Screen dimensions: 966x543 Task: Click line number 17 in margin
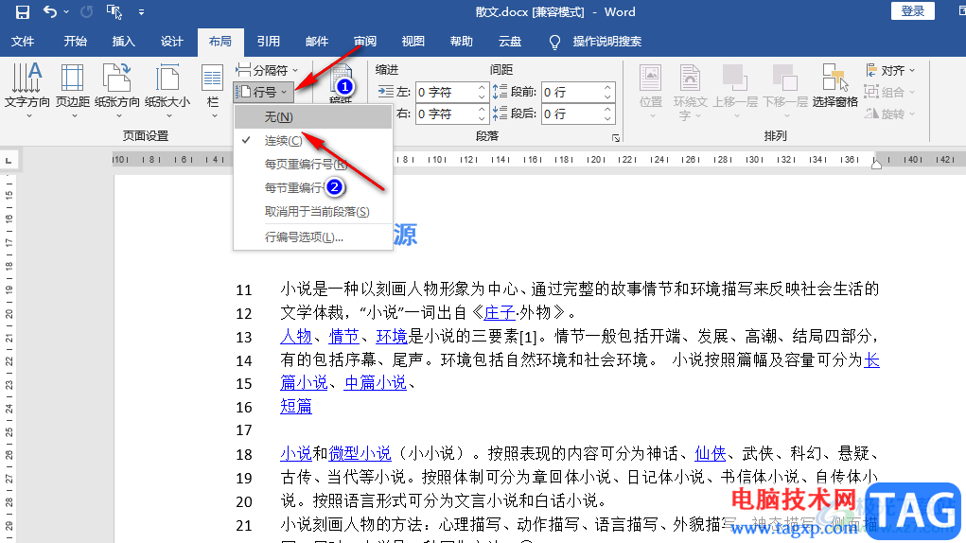[244, 430]
